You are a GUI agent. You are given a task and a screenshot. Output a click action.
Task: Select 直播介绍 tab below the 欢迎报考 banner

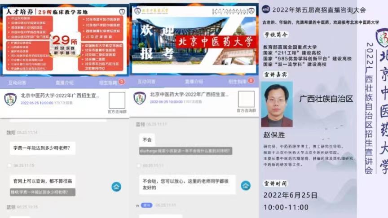[x=194, y=82]
